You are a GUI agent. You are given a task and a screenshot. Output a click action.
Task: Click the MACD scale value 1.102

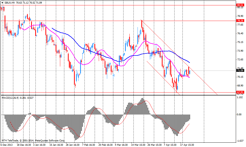pyautogui.click(x=240, y=97)
